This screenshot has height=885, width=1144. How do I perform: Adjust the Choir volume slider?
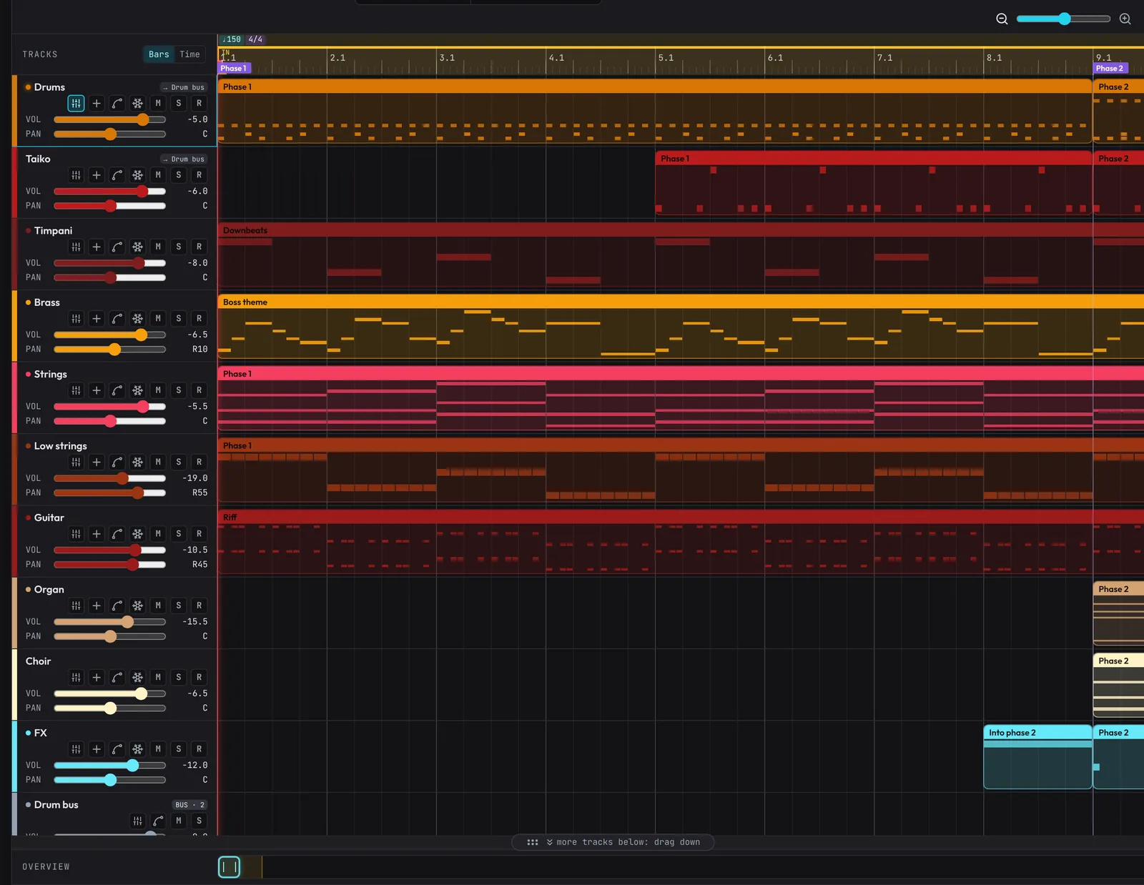109,693
